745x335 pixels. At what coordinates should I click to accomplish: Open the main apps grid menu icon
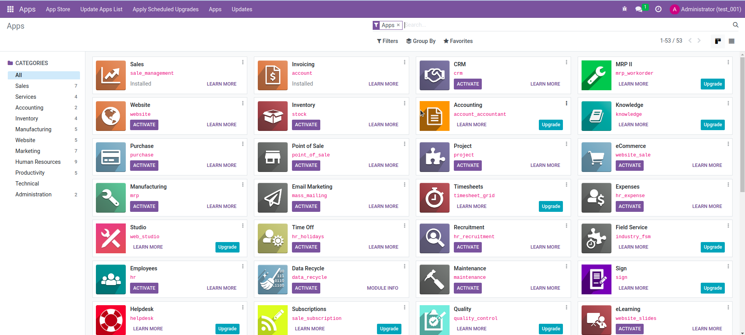(x=10, y=9)
